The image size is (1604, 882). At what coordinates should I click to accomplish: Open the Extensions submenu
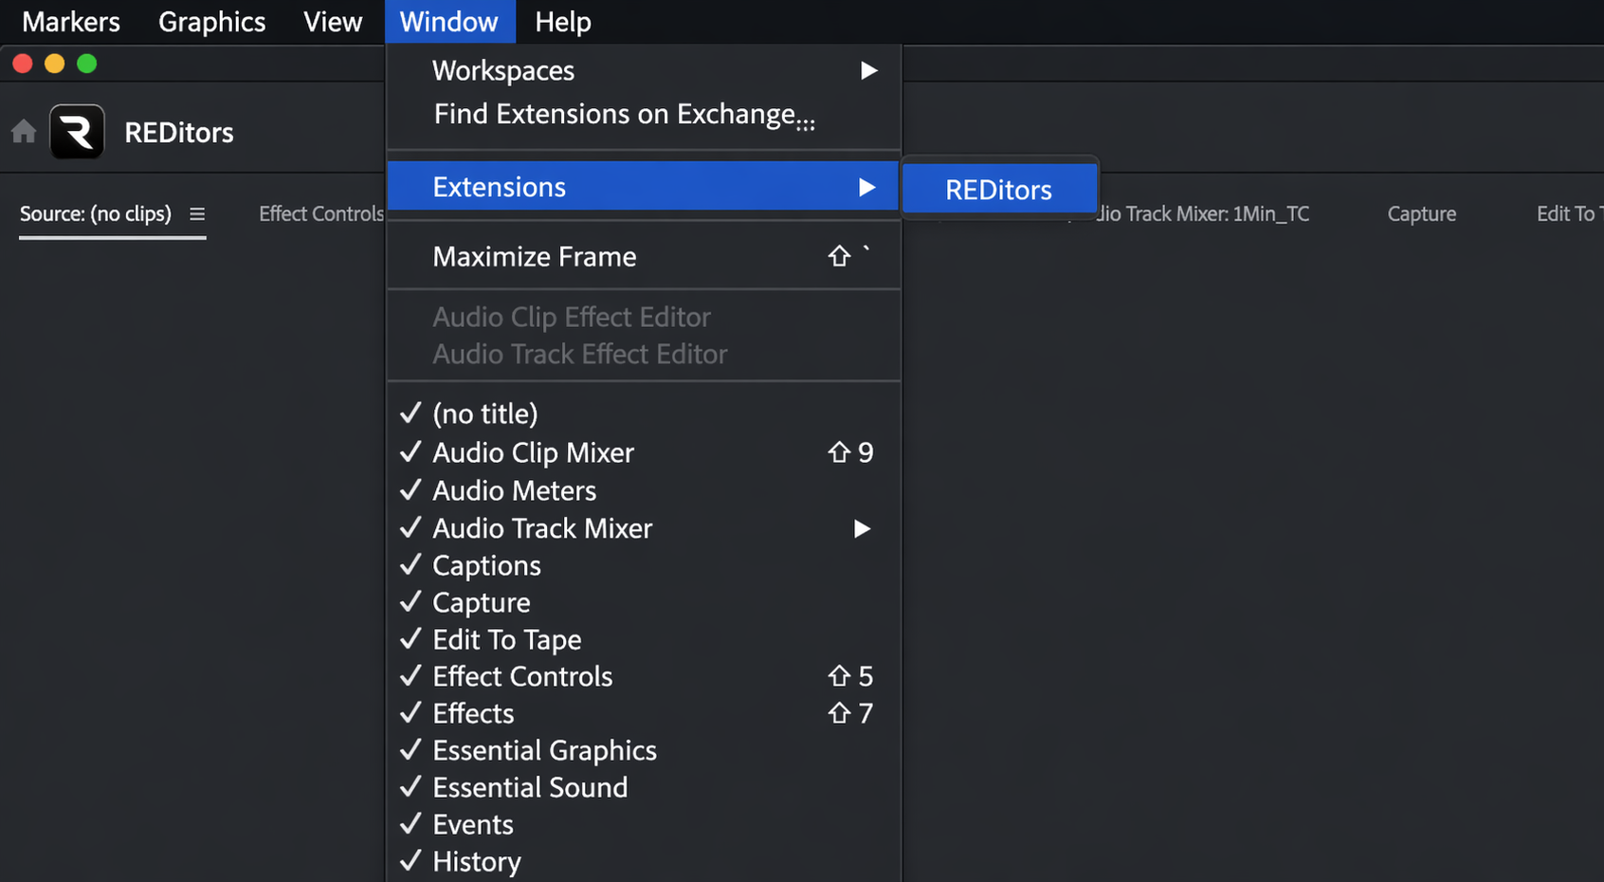pyautogui.click(x=500, y=187)
